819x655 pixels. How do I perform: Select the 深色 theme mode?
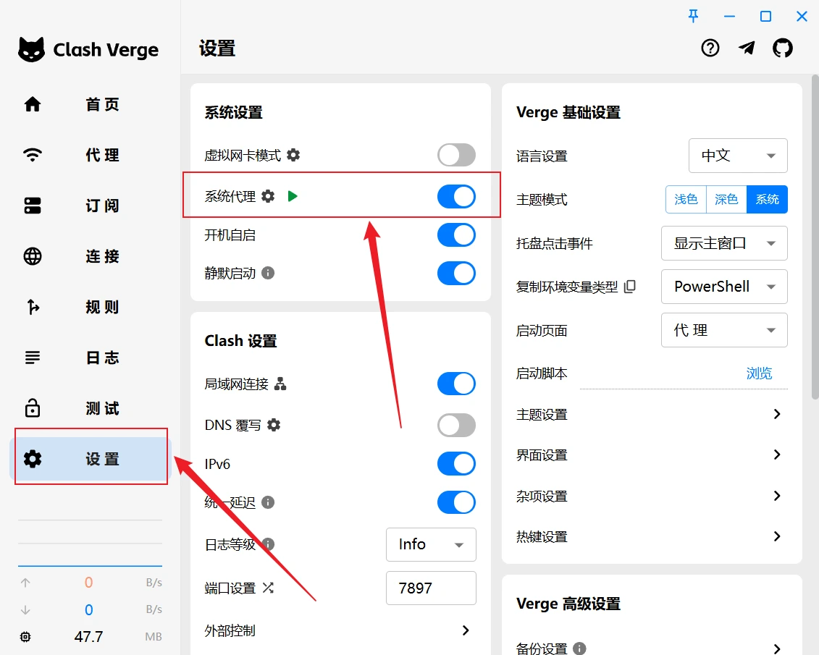(726, 199)
